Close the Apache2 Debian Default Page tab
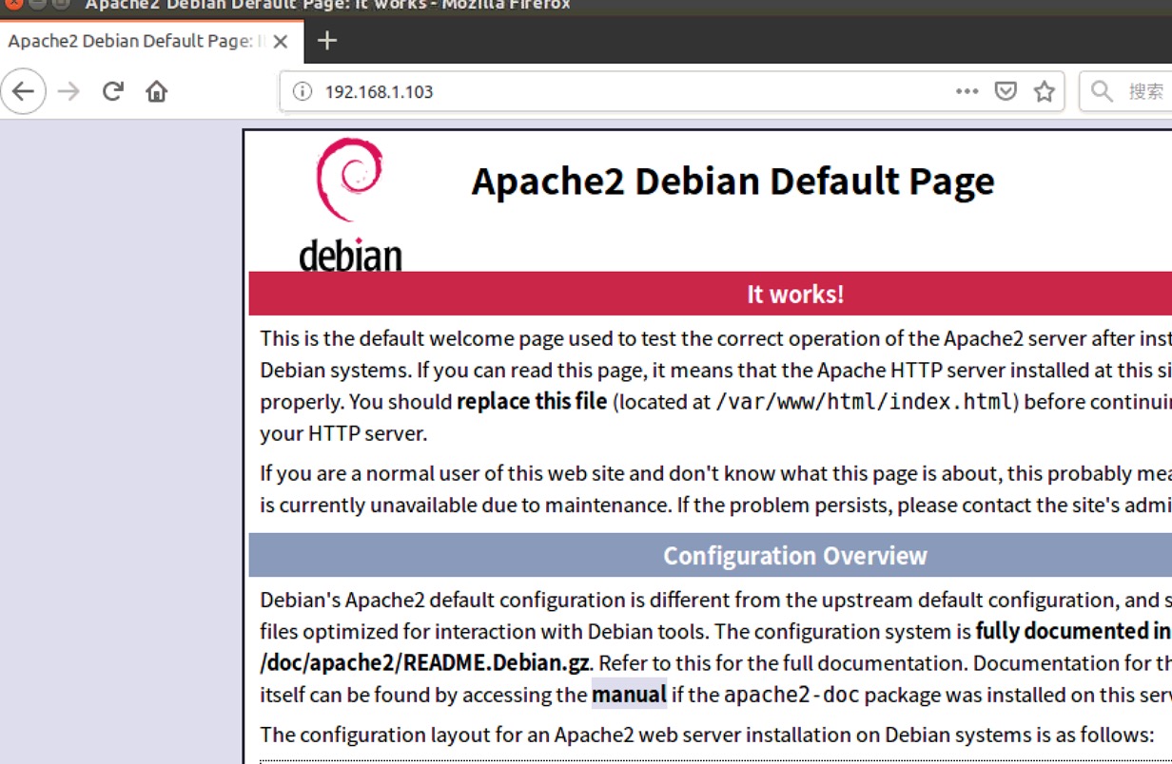This screenshot has width=1172, height=764. (280, 42)
